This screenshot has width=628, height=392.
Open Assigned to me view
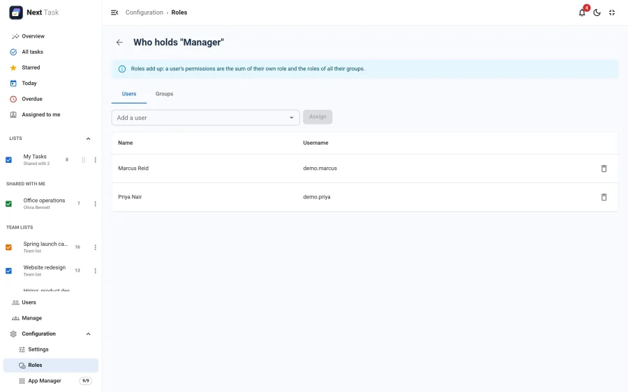(x=50, y=114)
